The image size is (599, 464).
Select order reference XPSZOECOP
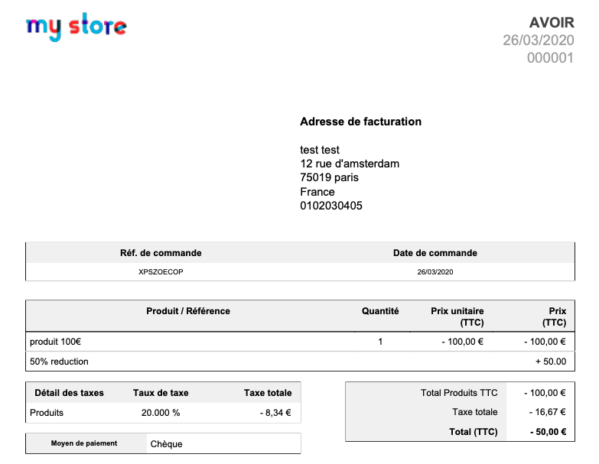tap(161, 271)
